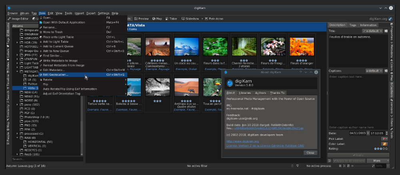Open Captions language x-default dropdown
Viewport: 400px width, 175px height.
pyautogui.click(x=374, y=71)
